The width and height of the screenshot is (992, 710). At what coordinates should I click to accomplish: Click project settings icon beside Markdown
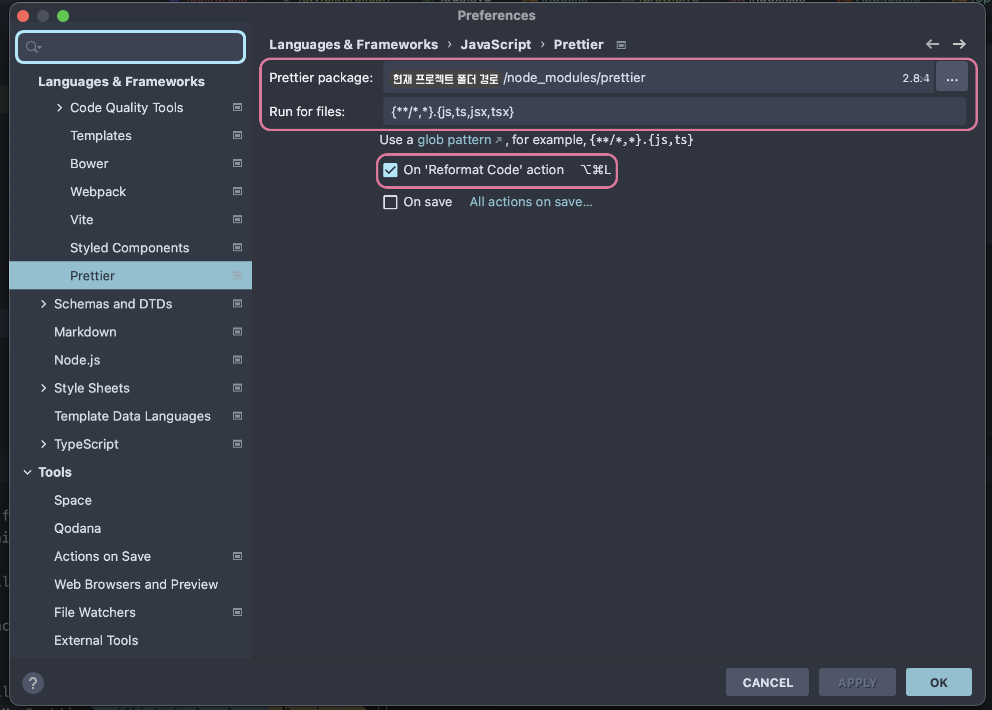(238, 332)
